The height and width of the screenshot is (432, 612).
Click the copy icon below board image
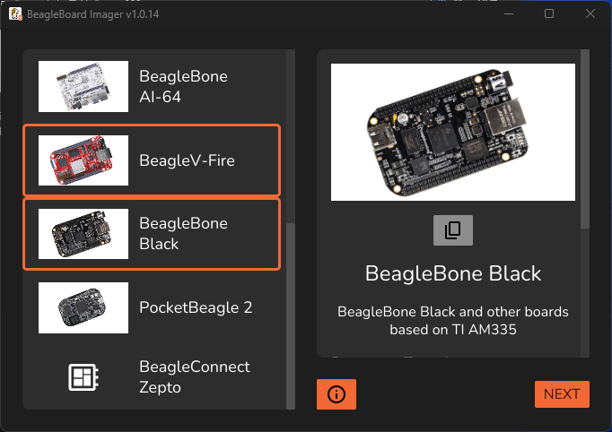coord(453,230)
